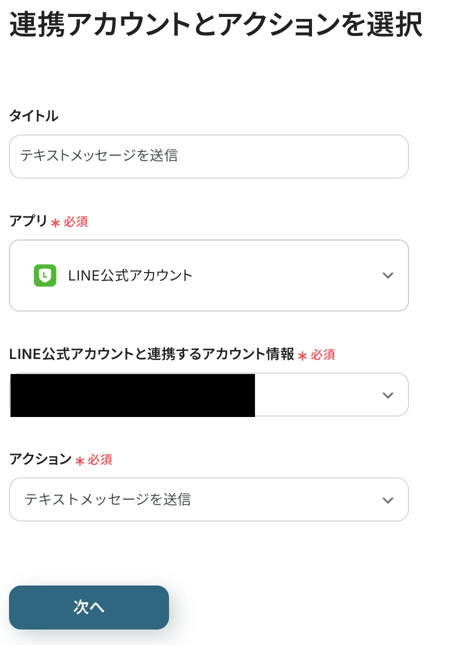Click the redacted linked account field

click(x=132, y=395)
